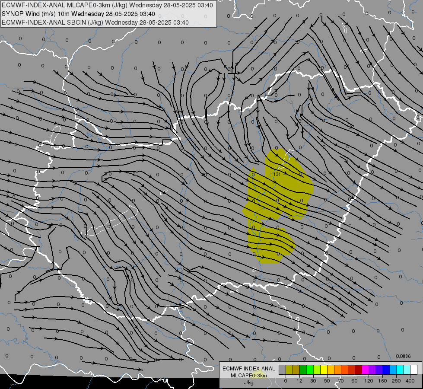The width and height of the screenshot is (423, 389).
Task: Click the J/kg unit in legend
Action: tap(249, 383)
